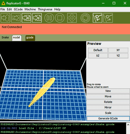Open the Edit menu
Screen dimensions: 130x134
[9, 9]
